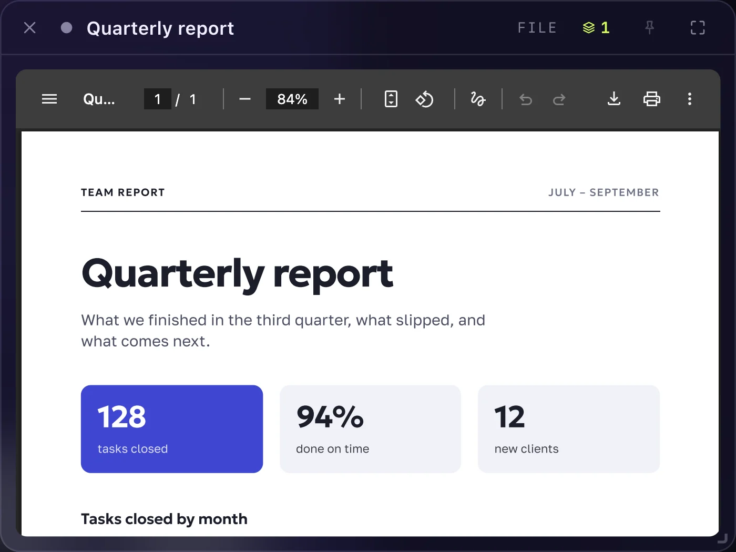
Task: Select the draw annotation tool
Action: click(478, 99)
